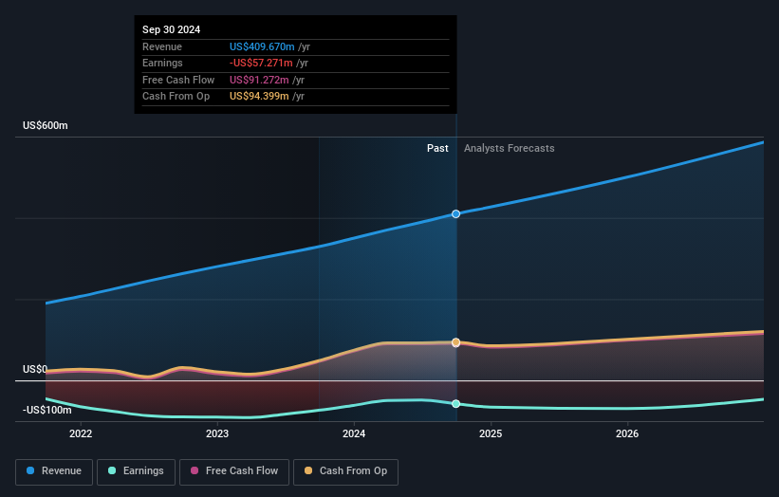Toggle the Revenue legend button
Screen dimensions: 779x497
54,471
